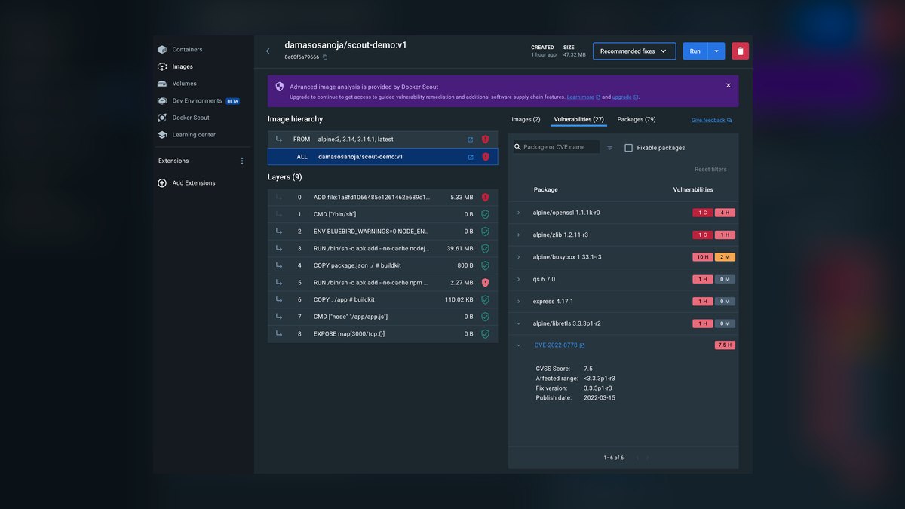
Task: Collapse the CVE-2022-0778 details
Action: 519,345
